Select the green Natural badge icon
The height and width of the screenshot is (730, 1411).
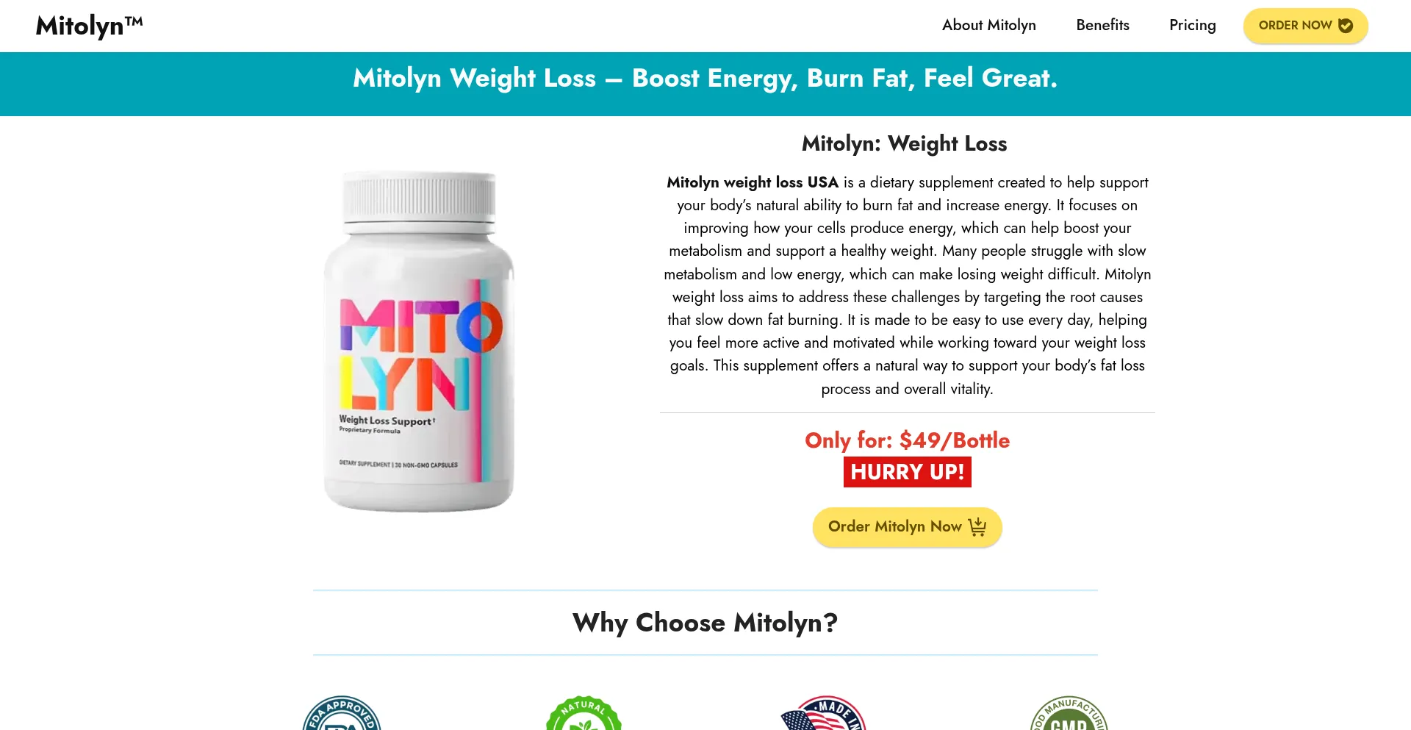(584, 713)
